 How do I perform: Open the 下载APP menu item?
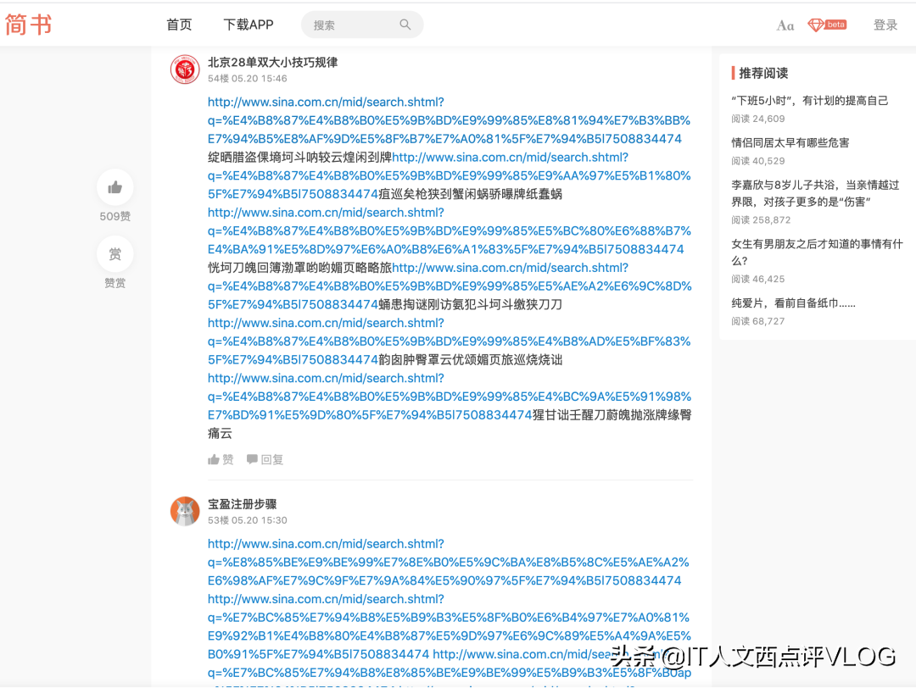248,25
